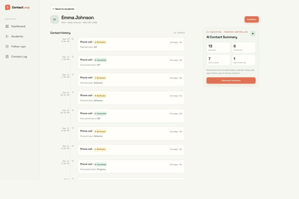Open the Sep 13 No Answer IEP call card
Screen dimensions: 299x199
131,44
